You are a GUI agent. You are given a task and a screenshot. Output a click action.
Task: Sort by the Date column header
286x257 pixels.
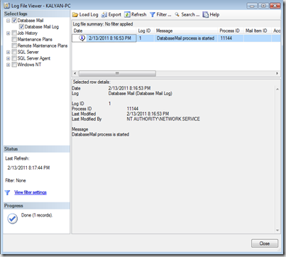(x=104, y=31)
